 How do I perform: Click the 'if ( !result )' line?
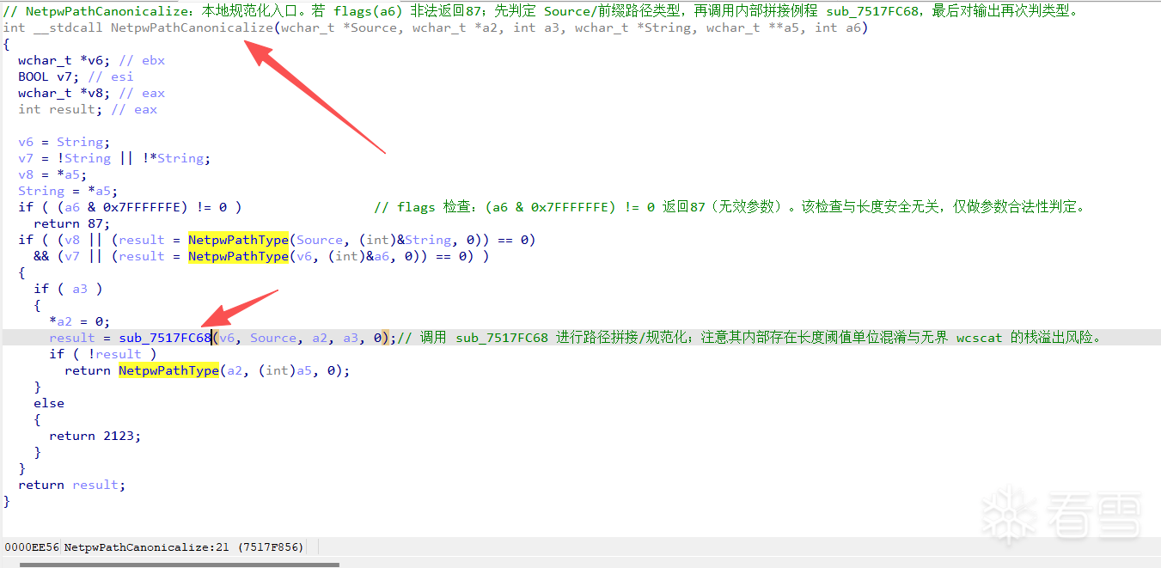pyautogui.click(x=103, y=354)
